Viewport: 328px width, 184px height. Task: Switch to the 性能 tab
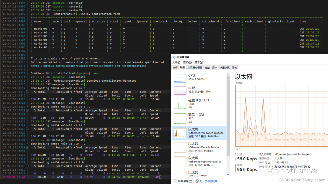[183, 67]
